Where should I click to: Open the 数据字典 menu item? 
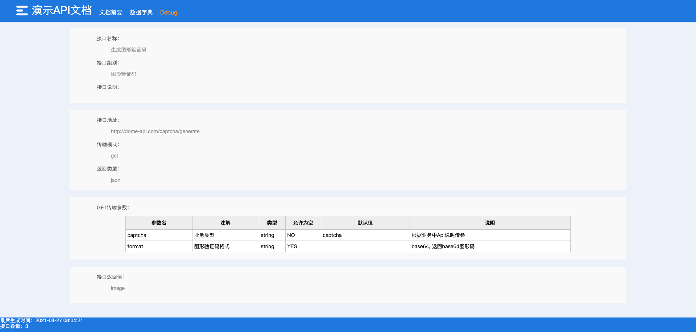pos(141,12)
